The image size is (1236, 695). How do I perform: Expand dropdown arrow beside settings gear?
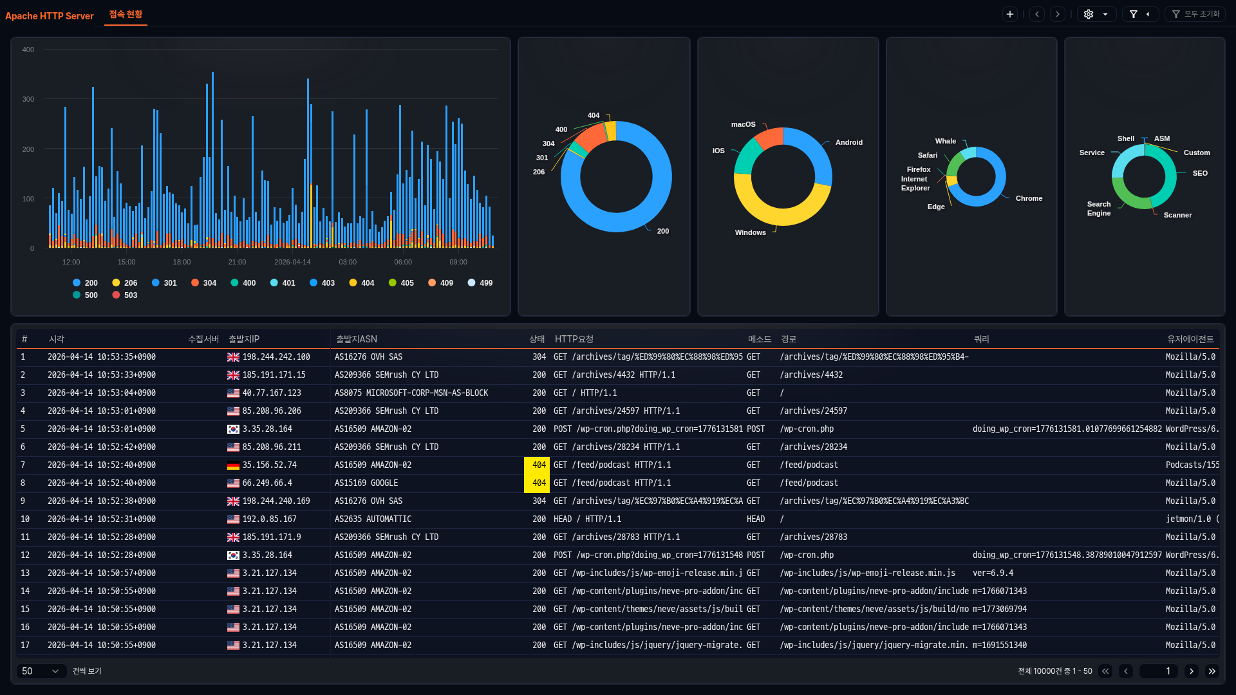click(1105, 14)
